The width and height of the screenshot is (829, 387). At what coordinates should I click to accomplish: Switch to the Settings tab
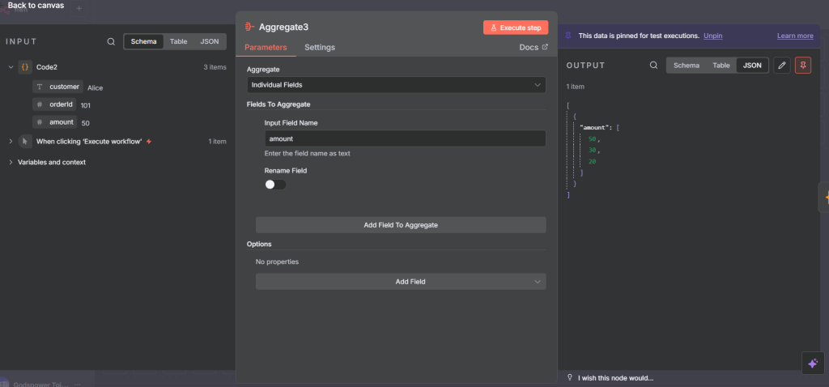320,48
